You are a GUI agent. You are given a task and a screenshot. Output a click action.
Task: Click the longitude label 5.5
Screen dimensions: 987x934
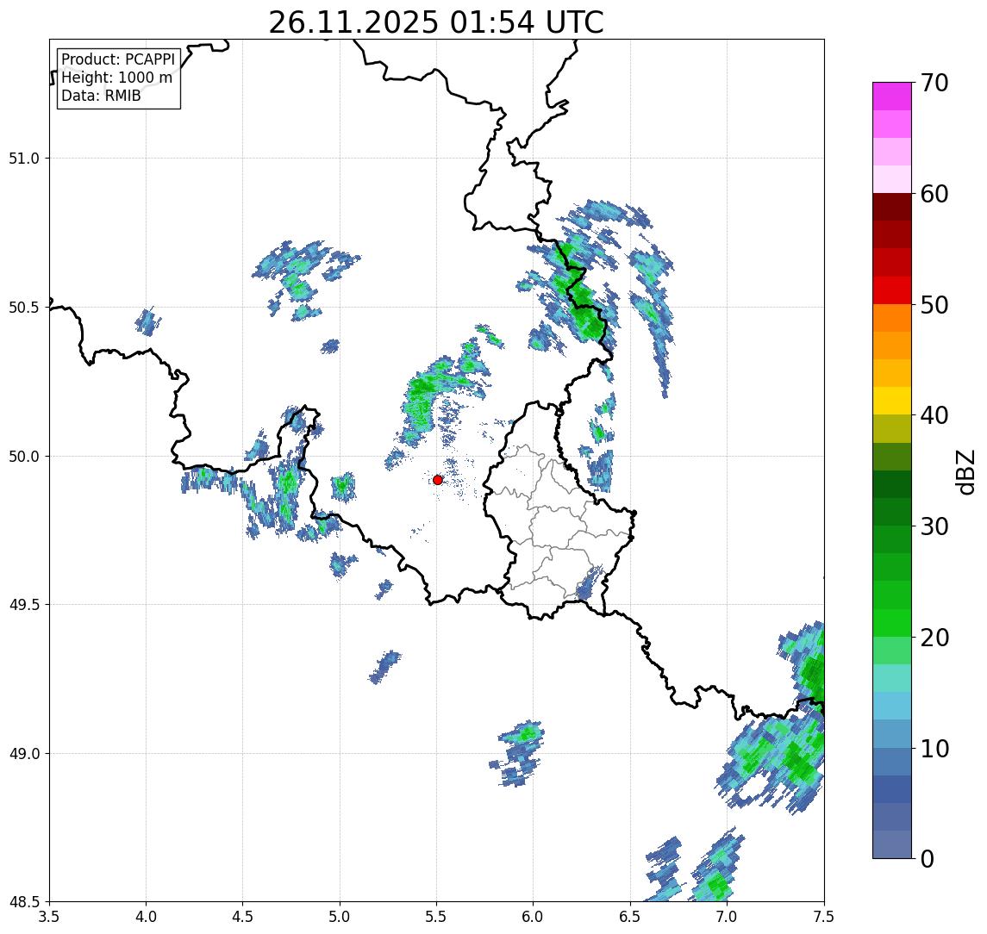437,916
